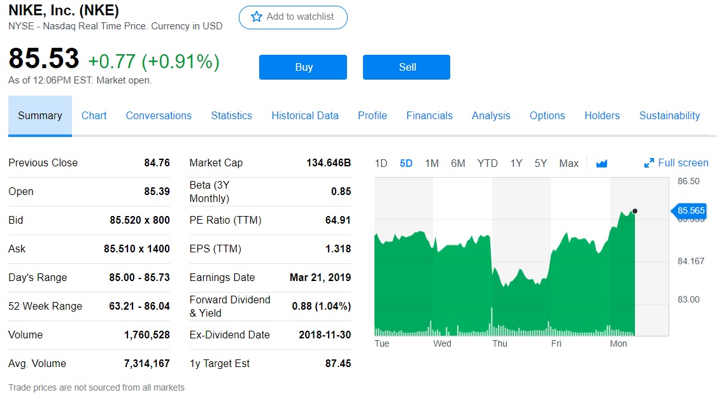
Task: Switch chart type with the area chart icon
Action: click(602, 164)
